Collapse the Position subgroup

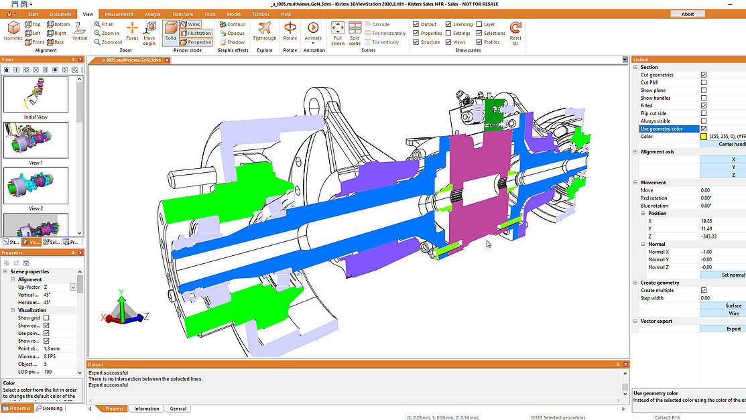click(x=643, y=213)
